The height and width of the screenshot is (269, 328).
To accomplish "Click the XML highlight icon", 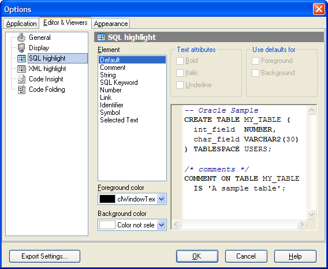I will pos(21,69).
